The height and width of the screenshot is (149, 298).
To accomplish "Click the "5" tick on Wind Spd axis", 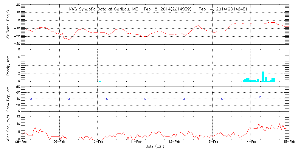I will pyautogui.click(x=18, y=132).
